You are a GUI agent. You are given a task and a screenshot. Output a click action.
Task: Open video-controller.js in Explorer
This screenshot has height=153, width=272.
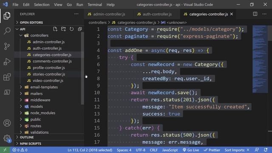49,81
